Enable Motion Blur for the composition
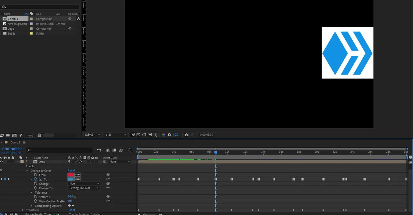The image size is (413, 215). pyautogui.click(x=121, y=150)
